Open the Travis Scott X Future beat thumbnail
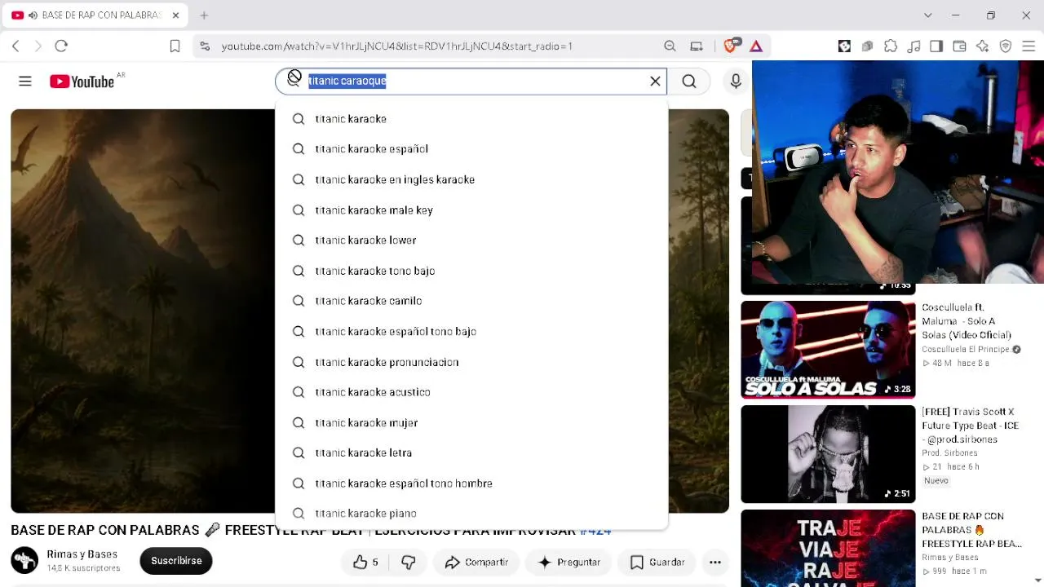This screenshot has width=1044, height=587. [828, 454]
